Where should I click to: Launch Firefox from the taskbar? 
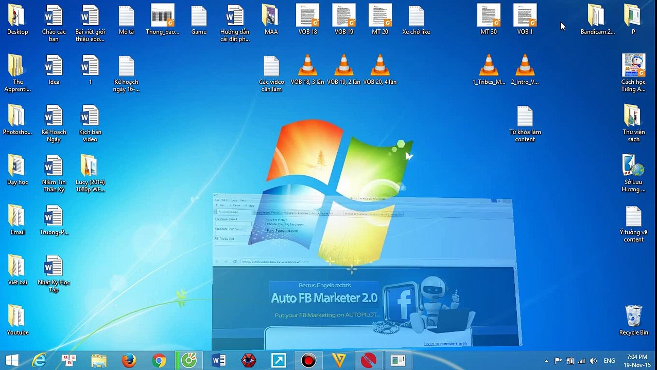pyautogui.click(x=129, y=361)
